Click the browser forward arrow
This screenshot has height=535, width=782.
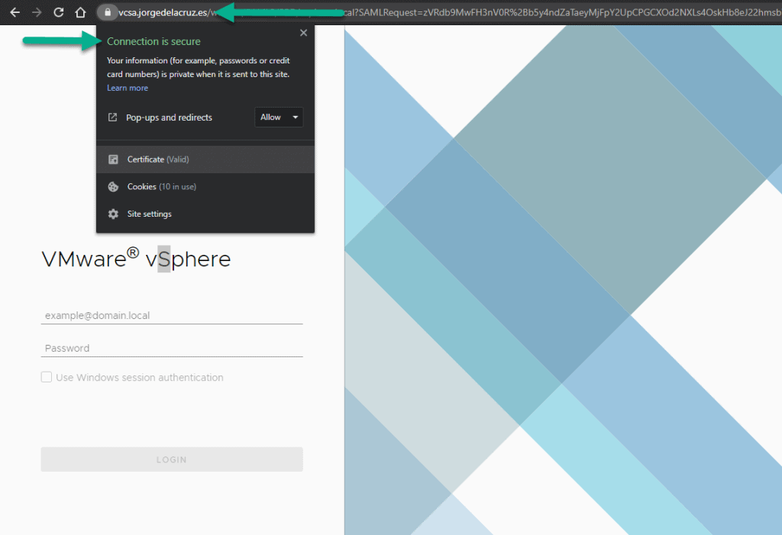click(x=37, y=12)
